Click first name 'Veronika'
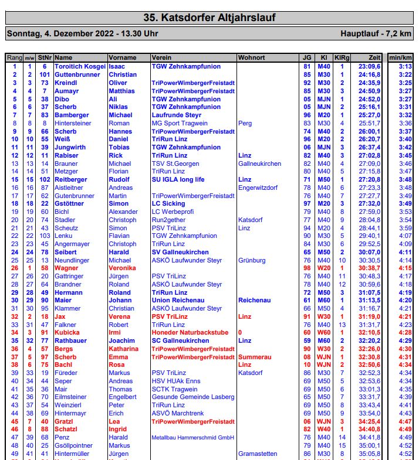This screenshot has height=460, width=419. (x=122, y=268)
